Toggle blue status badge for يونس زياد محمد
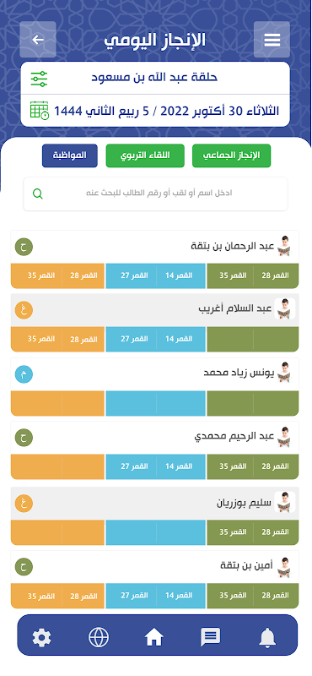 point(24,374)
